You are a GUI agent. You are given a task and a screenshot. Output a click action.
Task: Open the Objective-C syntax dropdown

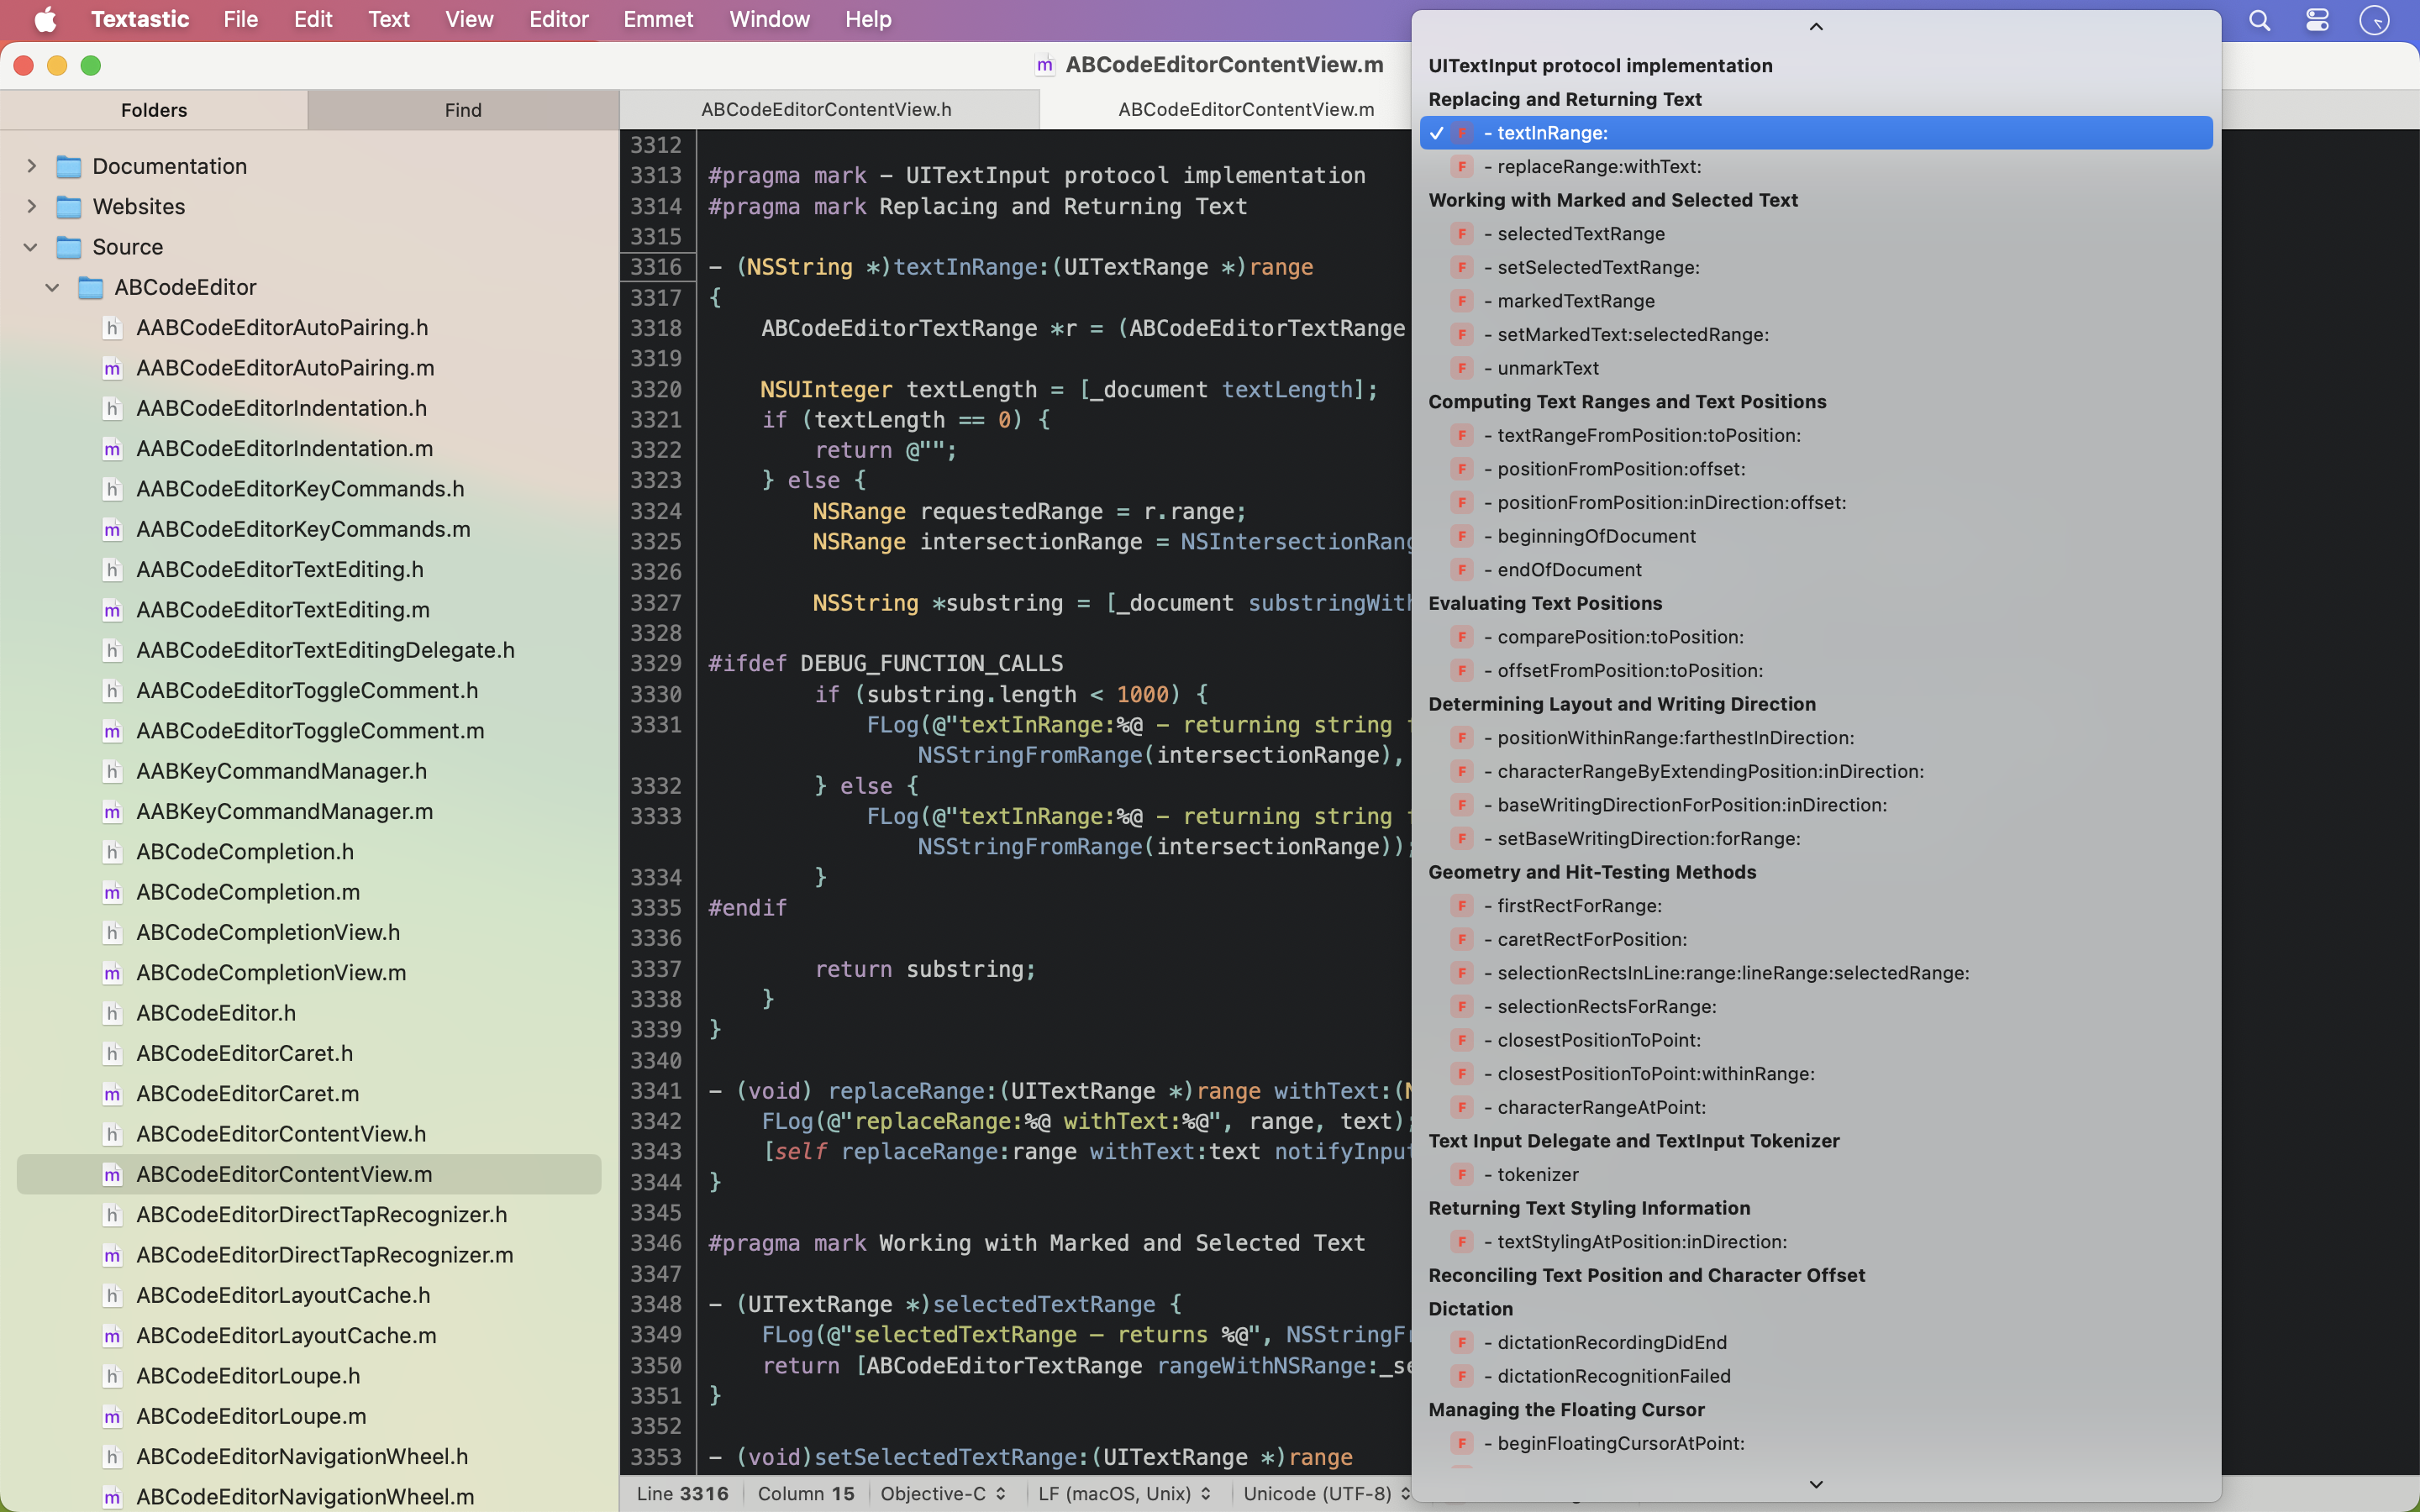pyautogui.click(x=943, y=1494)
